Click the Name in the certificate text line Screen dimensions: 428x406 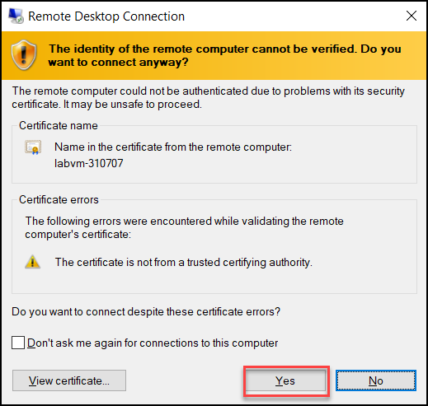click(x=173, y=147)
